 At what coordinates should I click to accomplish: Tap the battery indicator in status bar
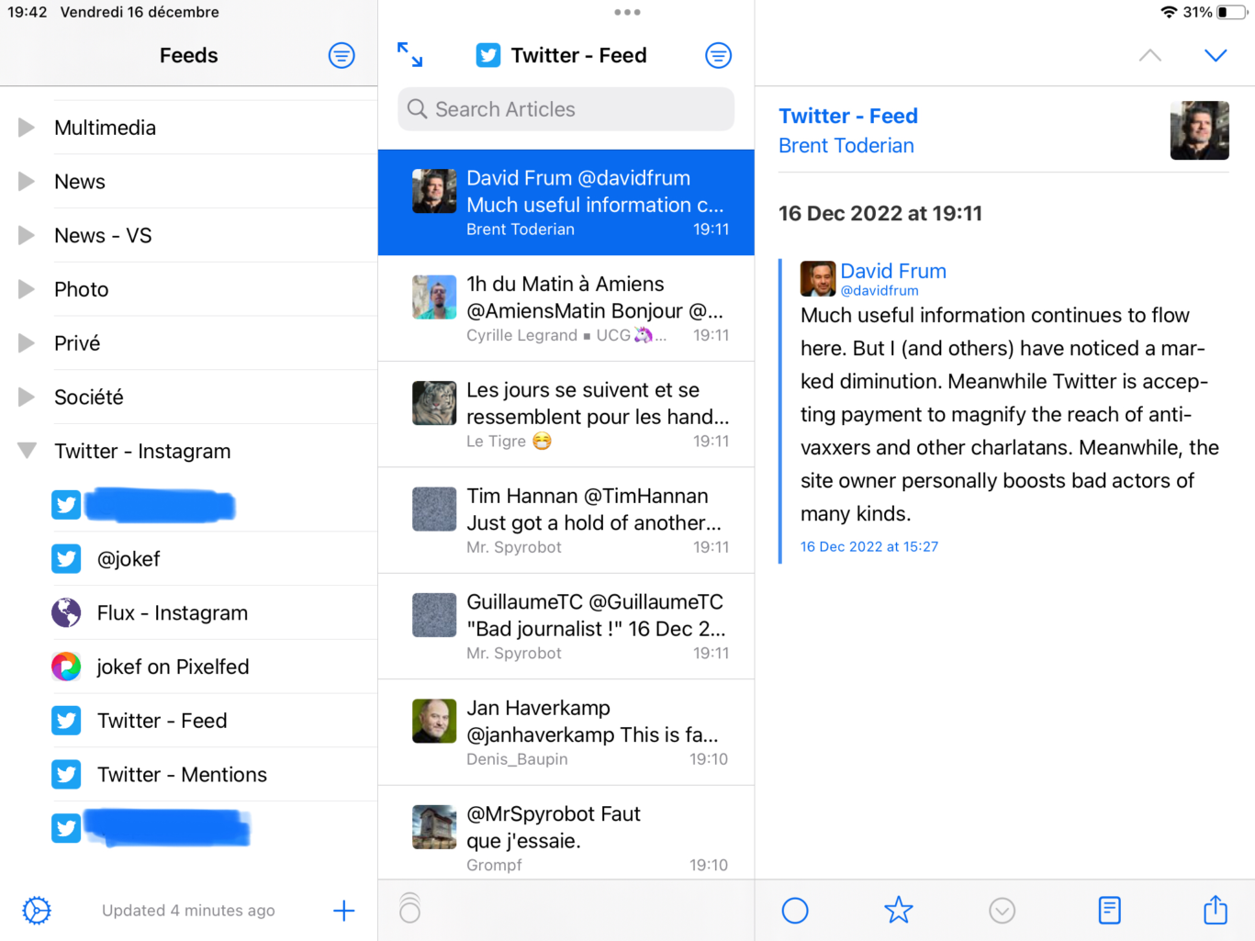tap(1233, 12)
